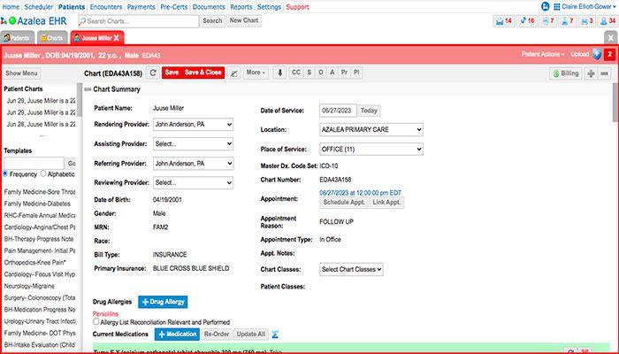The height and width of the screenshot is (354, 619).
Task: Add a new Drug Allergy
Action: pyautogui.click(x=163, y=302)
